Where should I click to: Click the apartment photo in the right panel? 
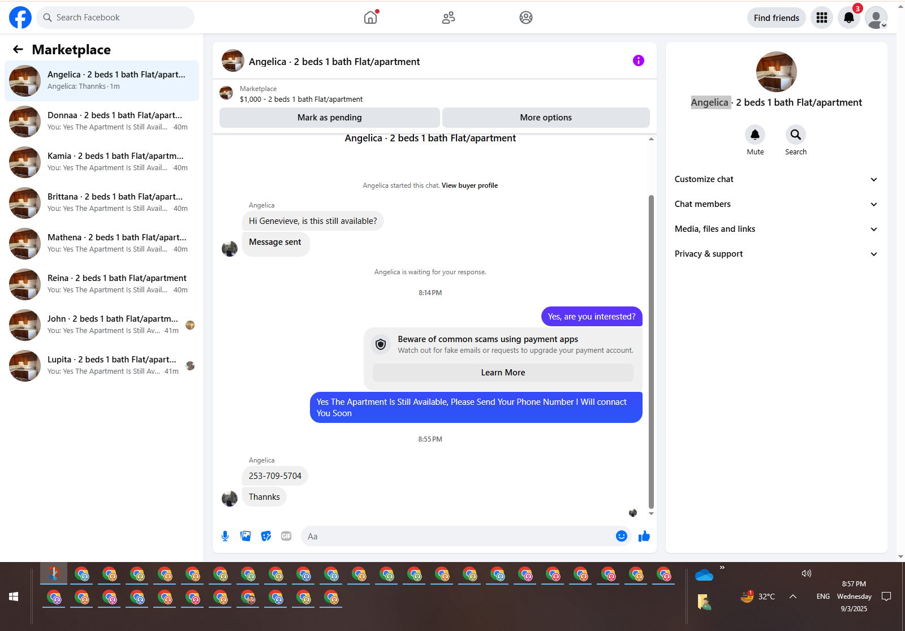[777, 72]
